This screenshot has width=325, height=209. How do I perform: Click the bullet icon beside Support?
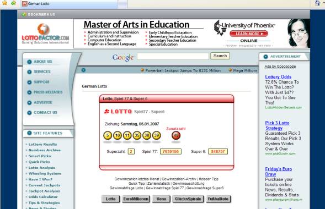tap(29, 82)
